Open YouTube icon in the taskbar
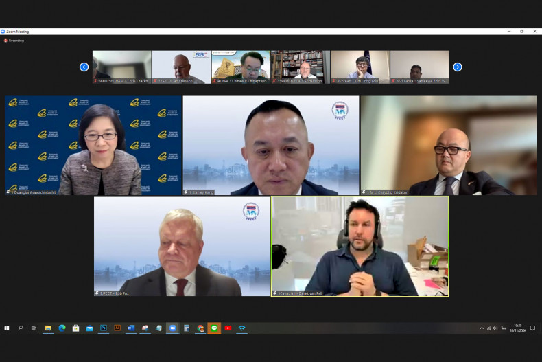This screenshot has width=542, height=362. (x=228, y=328)
